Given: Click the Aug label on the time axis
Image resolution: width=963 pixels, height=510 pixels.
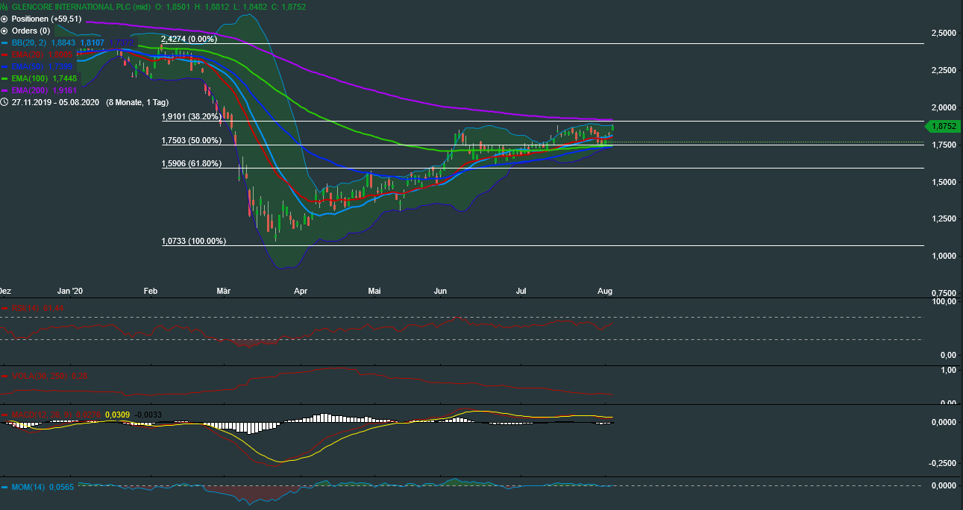Looking at the screenshot, I should coord(604,292).
